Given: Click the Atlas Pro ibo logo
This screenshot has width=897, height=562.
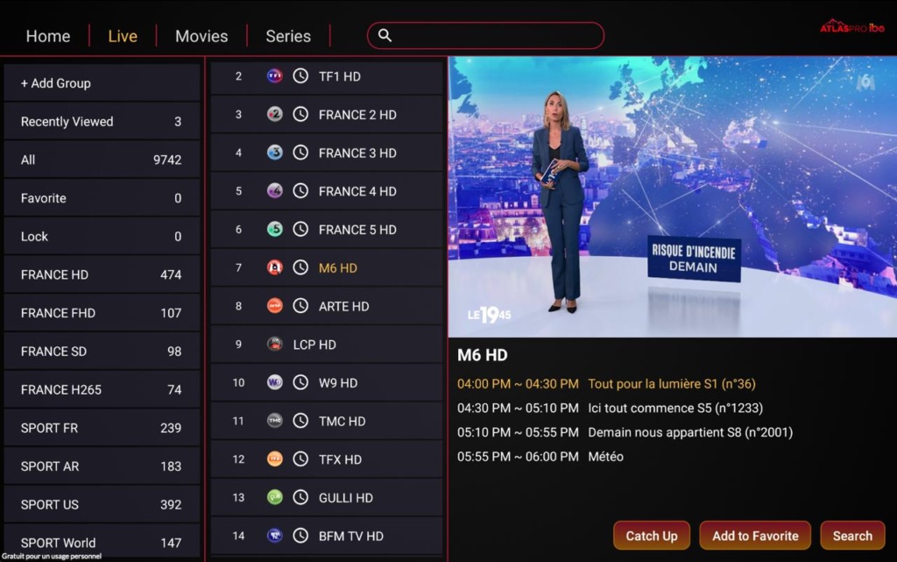Looking at the screenshot, I should point(851,26).
